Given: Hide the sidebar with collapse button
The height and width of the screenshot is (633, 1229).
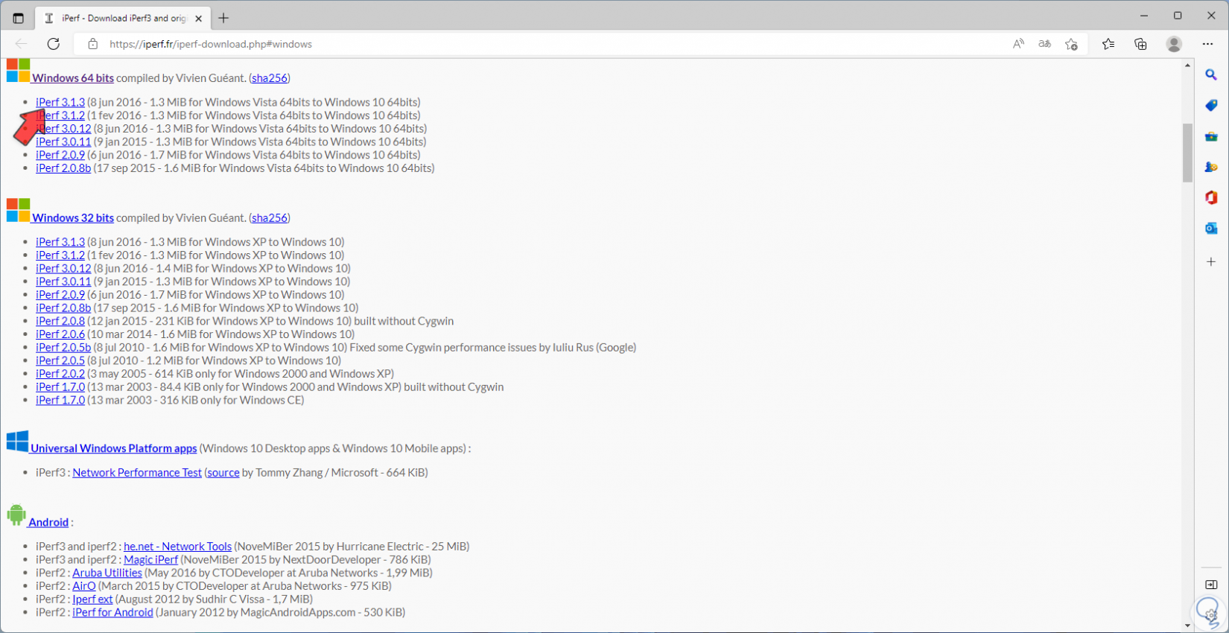Looking at the screenshot, I should pyautogui.click(x=1211, y=585).
